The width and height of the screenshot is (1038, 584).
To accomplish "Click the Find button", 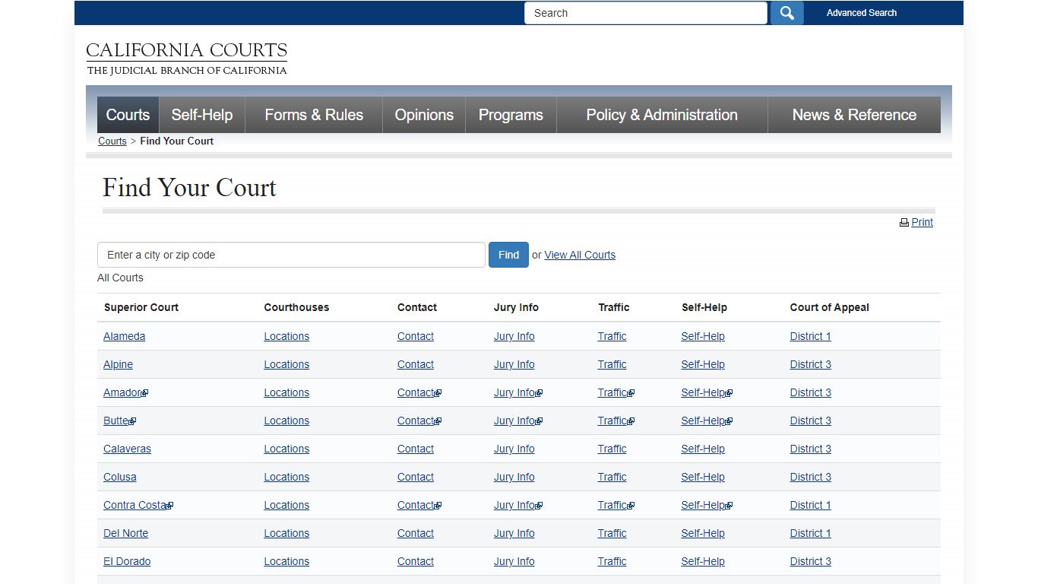I will tap(508, 255).
